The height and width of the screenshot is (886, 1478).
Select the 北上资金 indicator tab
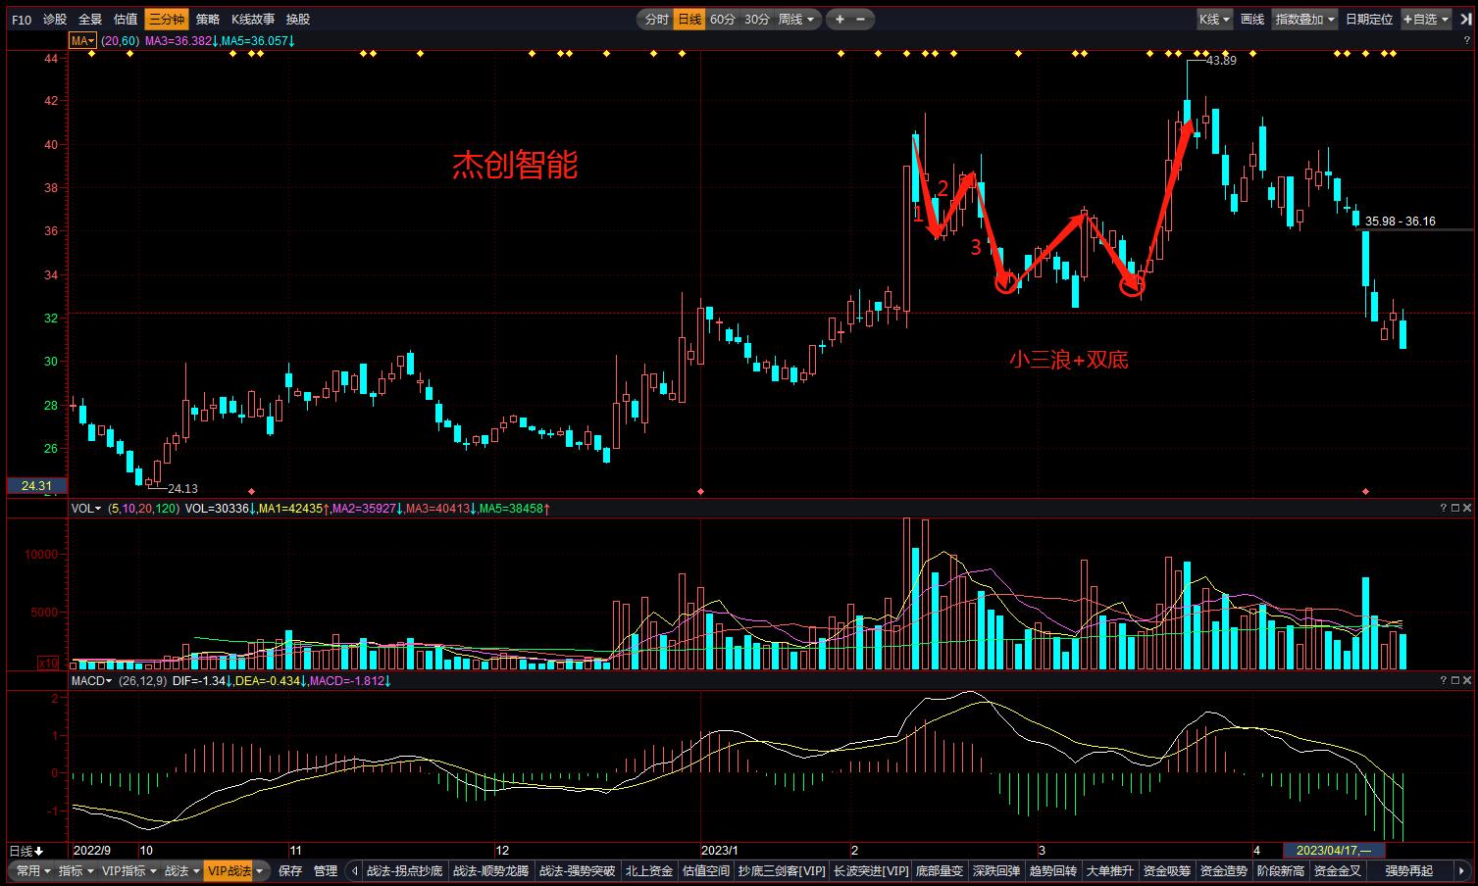[649, 870]
